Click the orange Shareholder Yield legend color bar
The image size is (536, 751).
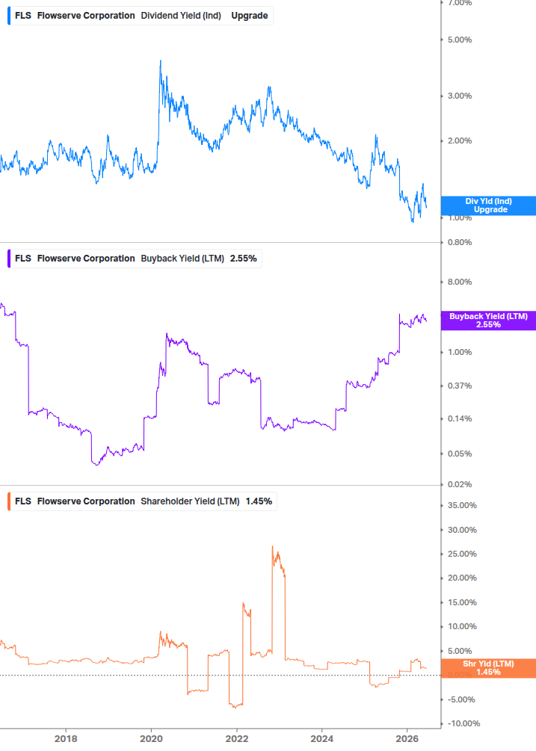[9, 501]
